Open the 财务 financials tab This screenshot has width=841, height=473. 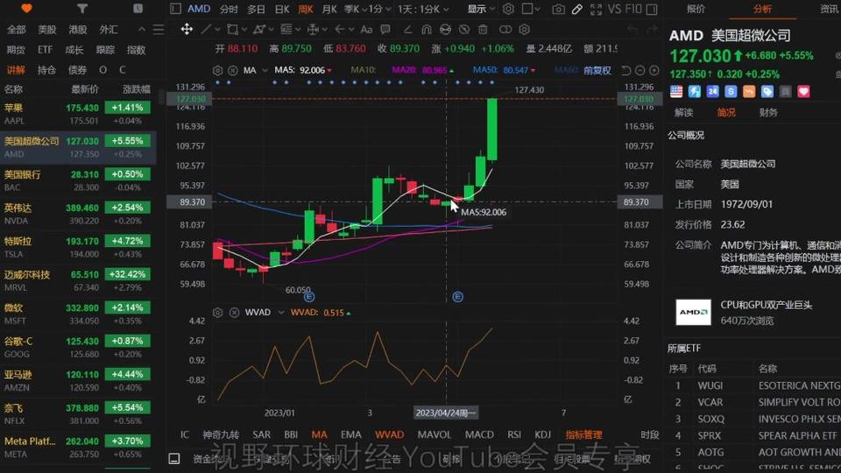[768, 112]
